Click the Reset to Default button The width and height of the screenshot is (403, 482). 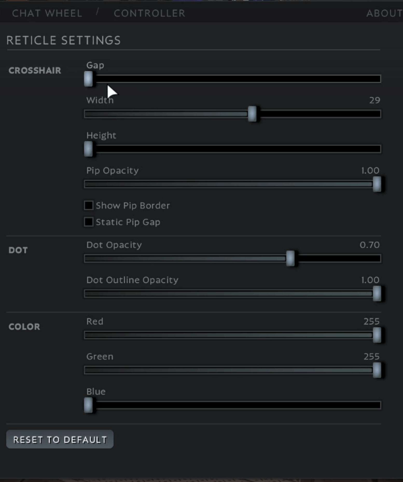click(60, 439)
